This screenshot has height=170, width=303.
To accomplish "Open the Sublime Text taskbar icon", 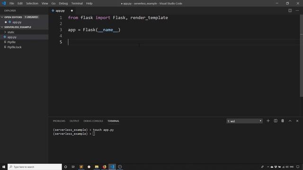I will tap(81, 167).
